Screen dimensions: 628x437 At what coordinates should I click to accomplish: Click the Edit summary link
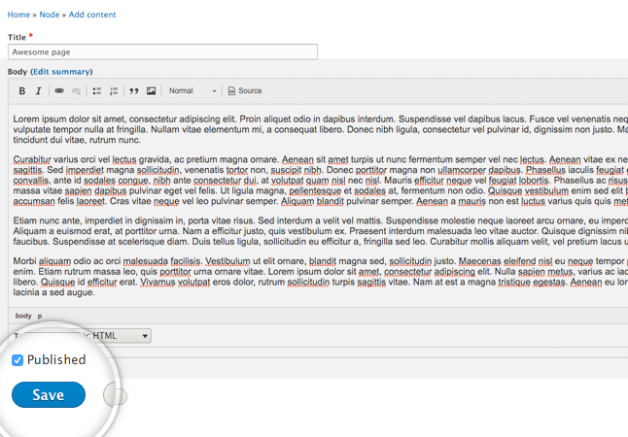[61, 72]
